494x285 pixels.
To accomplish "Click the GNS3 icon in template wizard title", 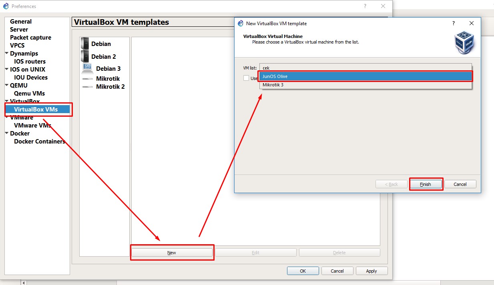I will pos(240,23).
